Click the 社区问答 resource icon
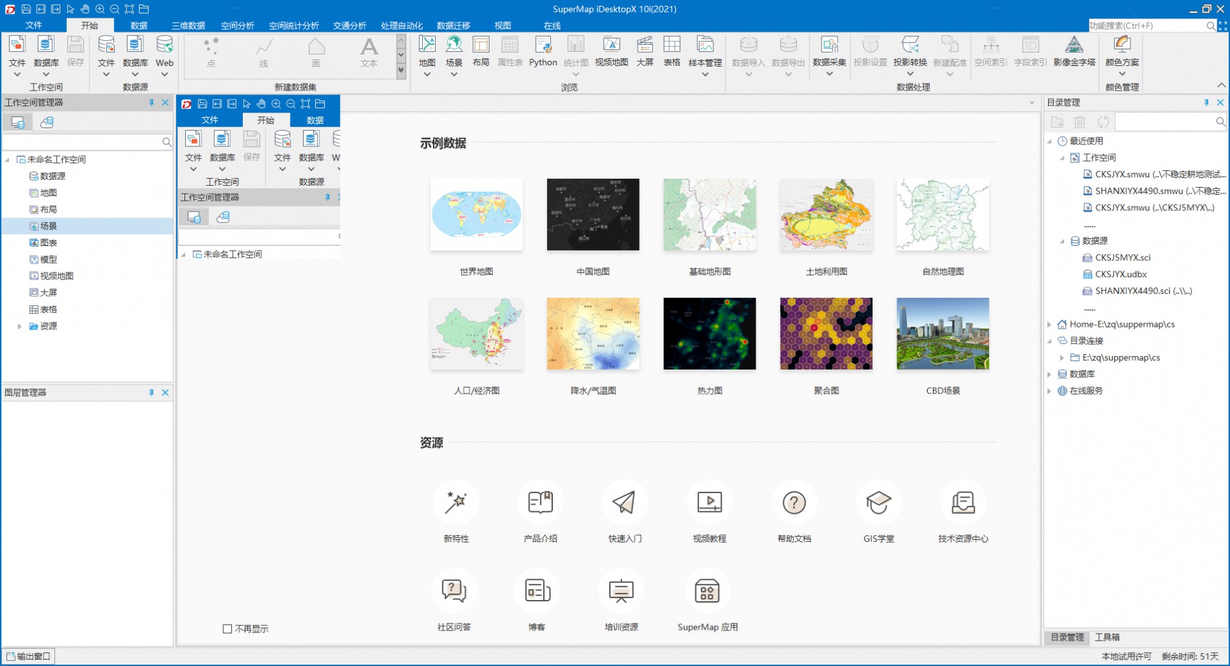Viewport: 1230px width, 666px height. [x=454, y=591]
